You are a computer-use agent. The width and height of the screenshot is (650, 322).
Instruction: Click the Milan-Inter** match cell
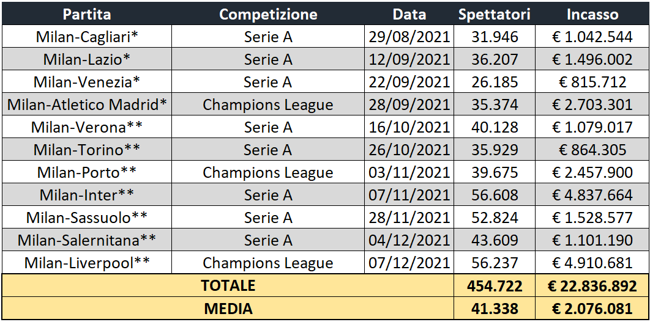point(87,195)
